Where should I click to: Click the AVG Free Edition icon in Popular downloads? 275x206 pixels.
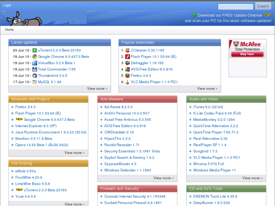[127, 69]
